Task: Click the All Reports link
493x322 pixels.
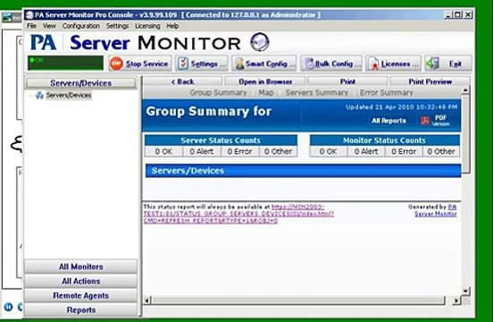Action: tap(389, 121)
